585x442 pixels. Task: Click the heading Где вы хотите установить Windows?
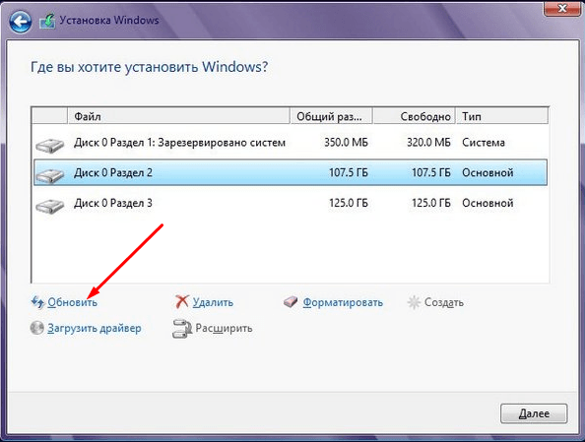(150, 67)
